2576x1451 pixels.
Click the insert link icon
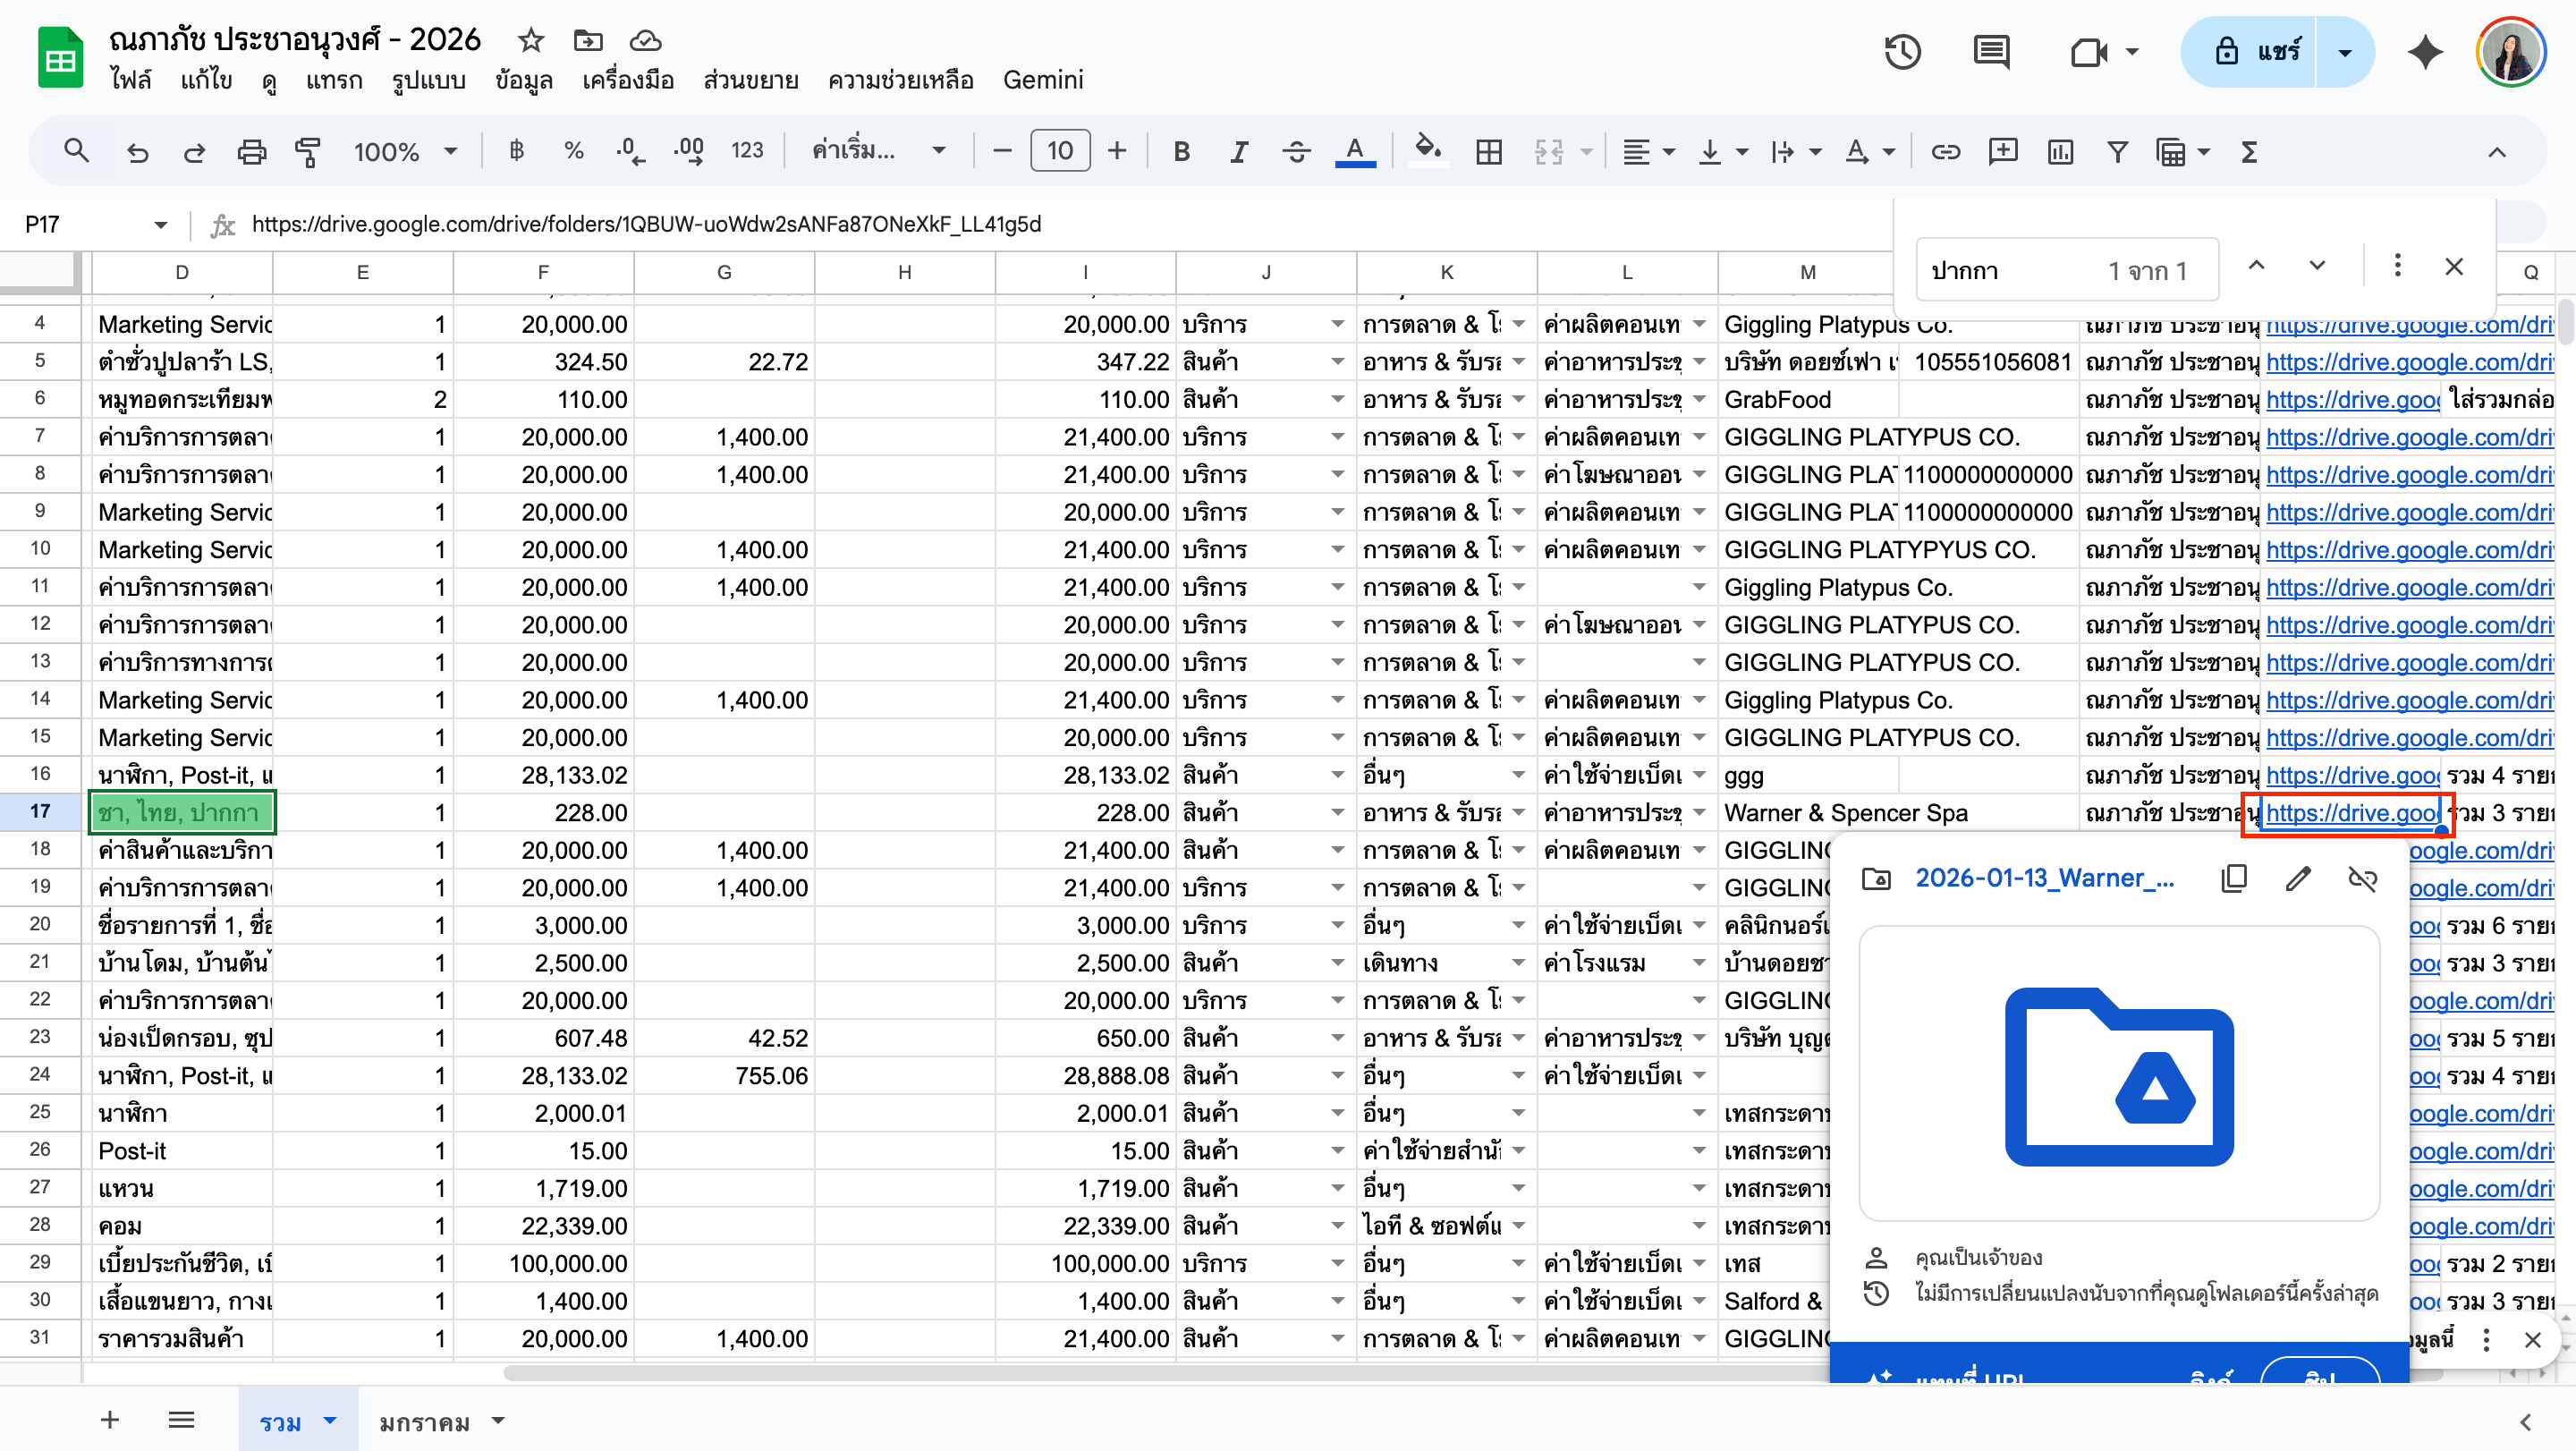[1945, 152]
